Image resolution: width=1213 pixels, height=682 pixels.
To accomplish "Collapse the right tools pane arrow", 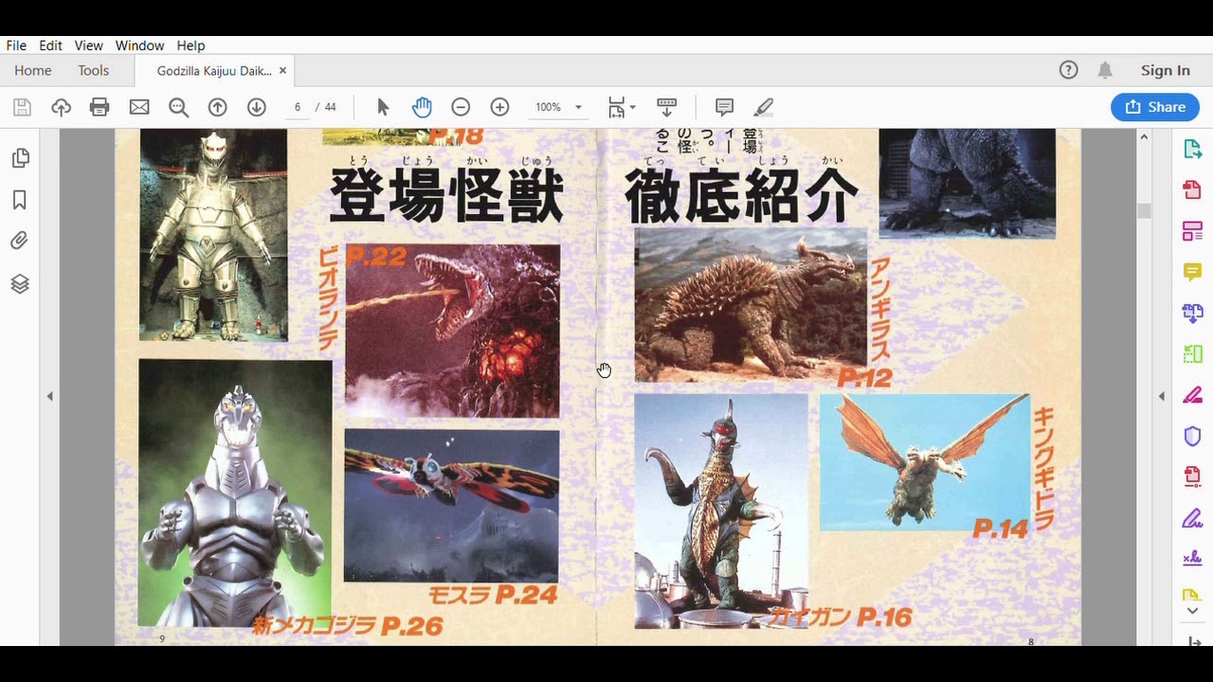I will pyautogui.click(x=1162, y=396).
